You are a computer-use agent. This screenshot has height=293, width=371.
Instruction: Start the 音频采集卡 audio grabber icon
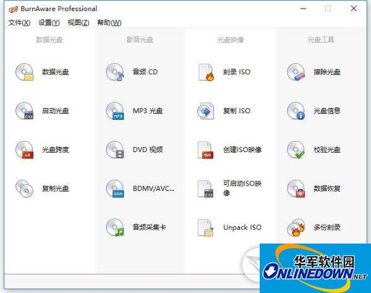[x=115, y=227]
